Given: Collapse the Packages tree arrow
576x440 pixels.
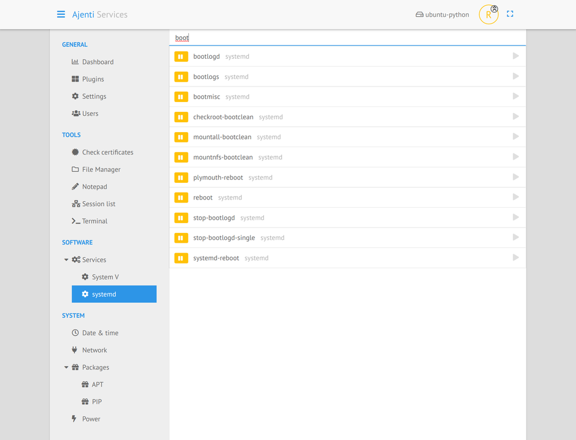Looking at the screenshot, I should (x=66, y=367).
